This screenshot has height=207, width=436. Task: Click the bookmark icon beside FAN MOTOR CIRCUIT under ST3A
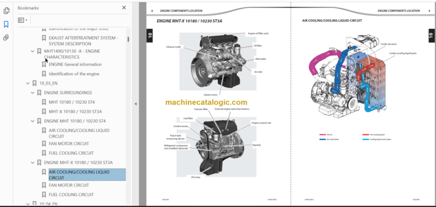click(44, 185)
